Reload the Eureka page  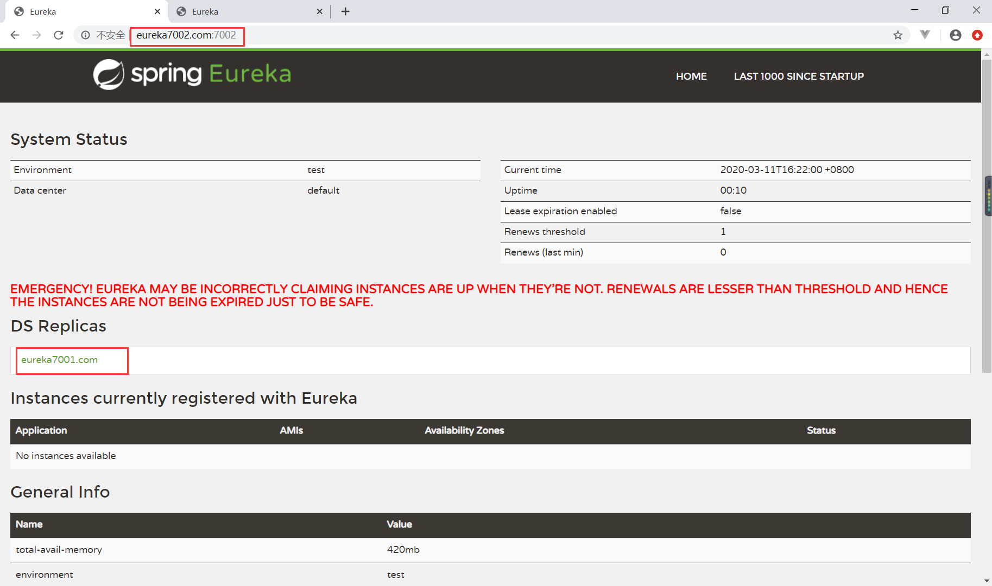[59, 35]
